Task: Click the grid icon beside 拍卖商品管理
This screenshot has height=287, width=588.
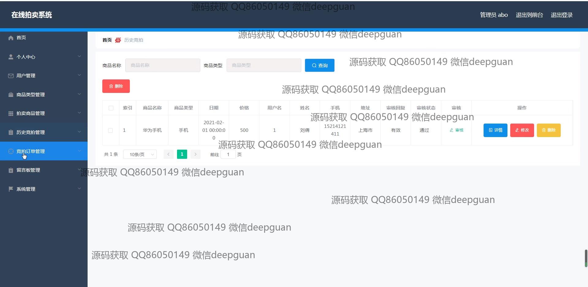Action: point(11,113)
